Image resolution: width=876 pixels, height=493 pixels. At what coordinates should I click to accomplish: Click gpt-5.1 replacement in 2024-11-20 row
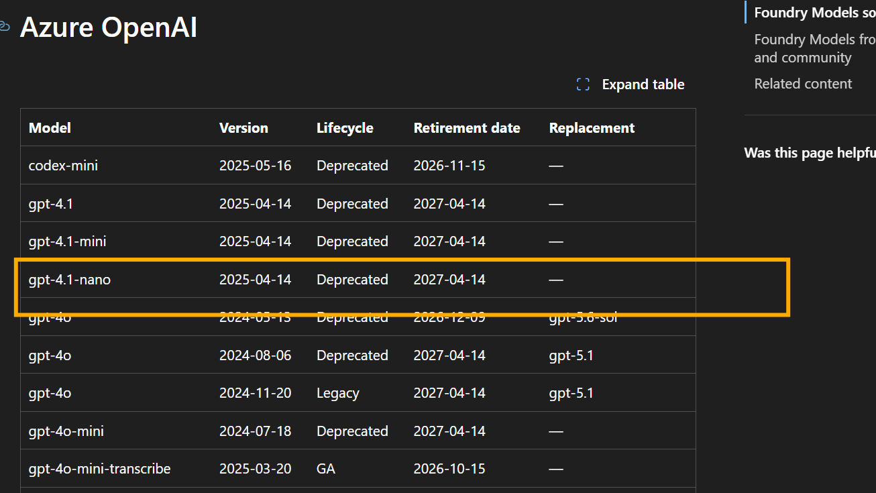pos(571,392)
